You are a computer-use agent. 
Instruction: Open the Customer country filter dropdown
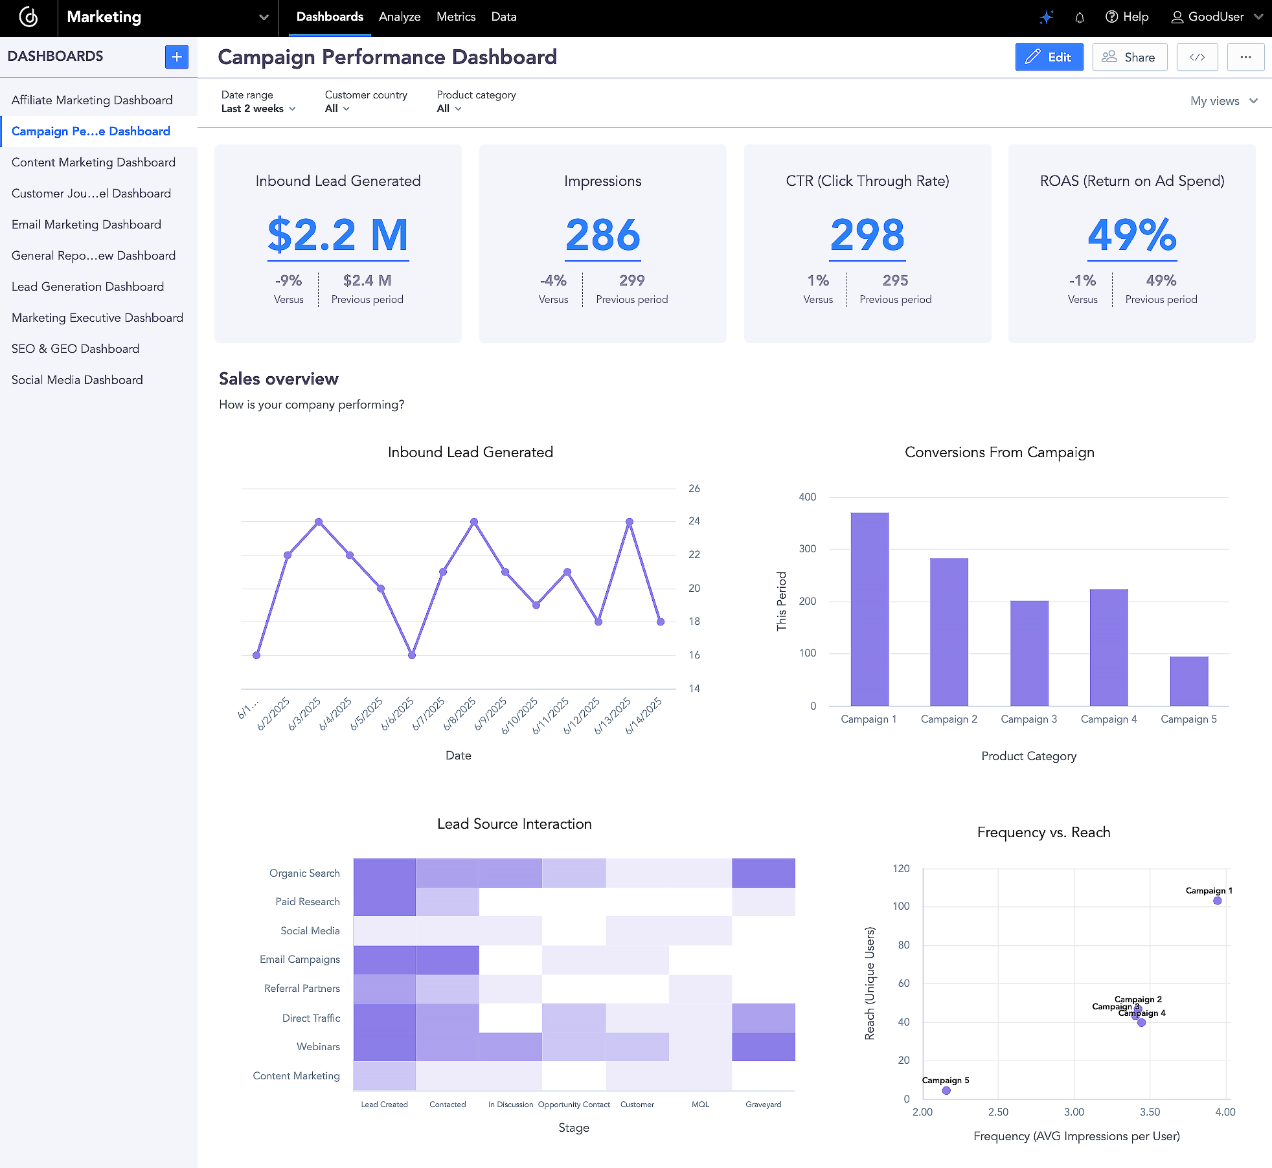[336, 108]
